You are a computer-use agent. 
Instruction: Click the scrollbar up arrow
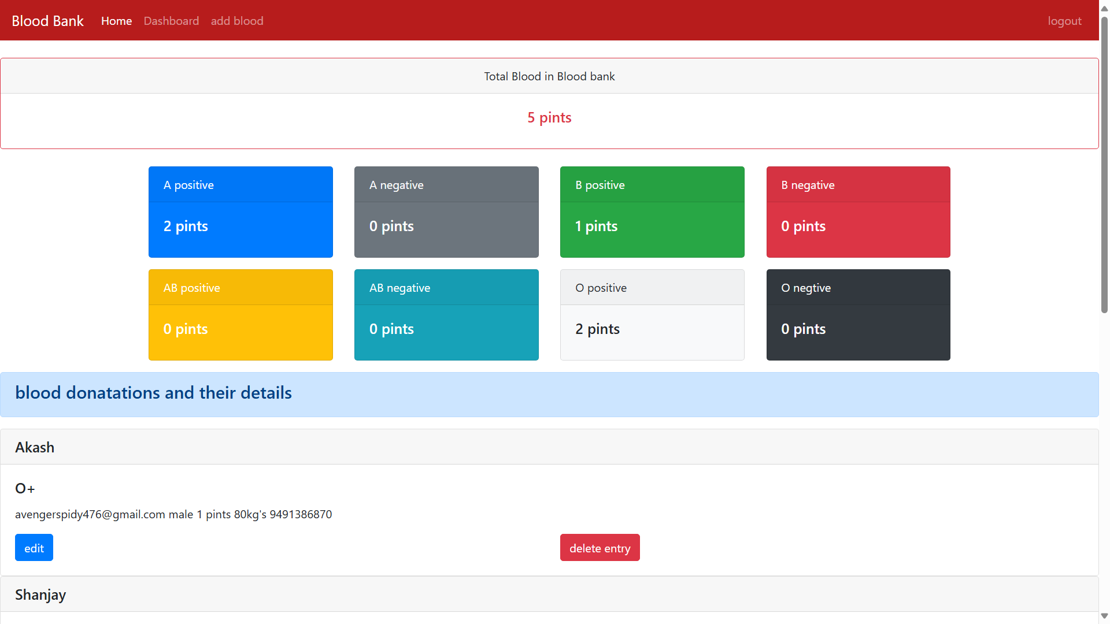pyautogui.click(x=1104, y=8)
